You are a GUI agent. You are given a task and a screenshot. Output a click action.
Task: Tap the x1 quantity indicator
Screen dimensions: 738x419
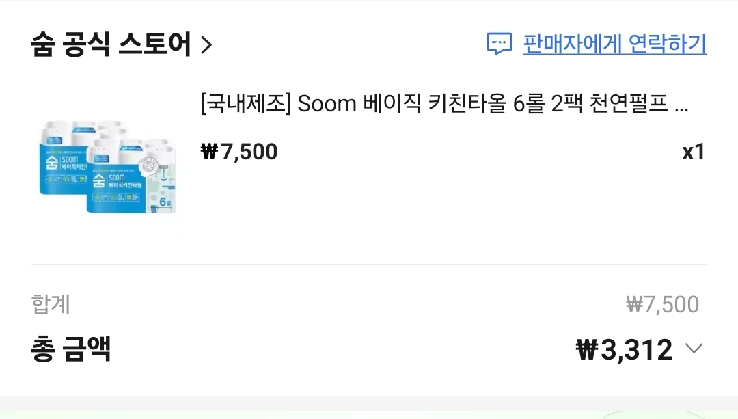(x=693, y=152)
